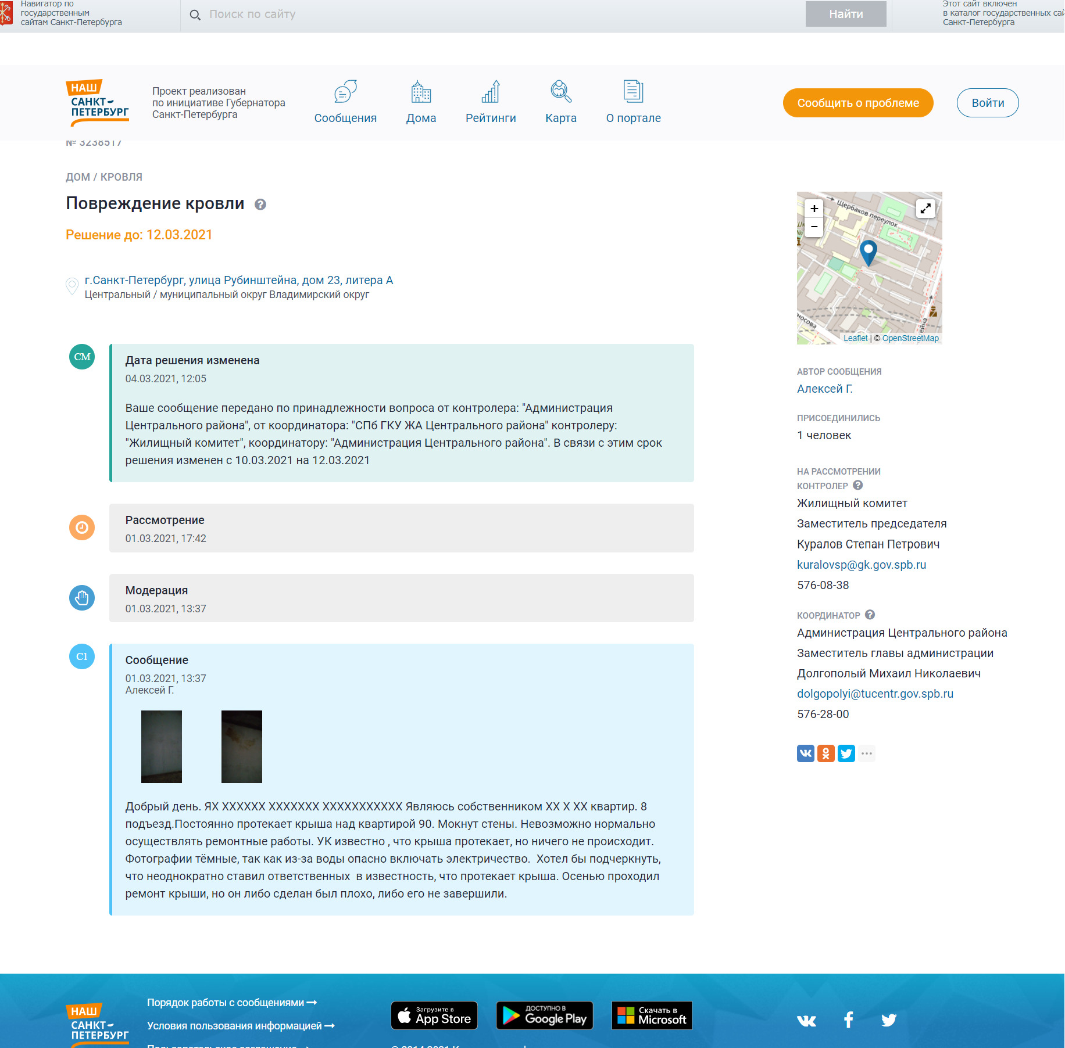Click the search magnifier icon
The image size is (1065, 1048).
coord(195,15)
